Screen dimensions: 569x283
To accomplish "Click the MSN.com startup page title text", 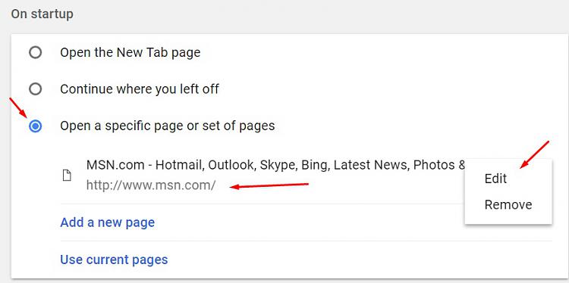I will pyautogui.click(x=276, y=165).
